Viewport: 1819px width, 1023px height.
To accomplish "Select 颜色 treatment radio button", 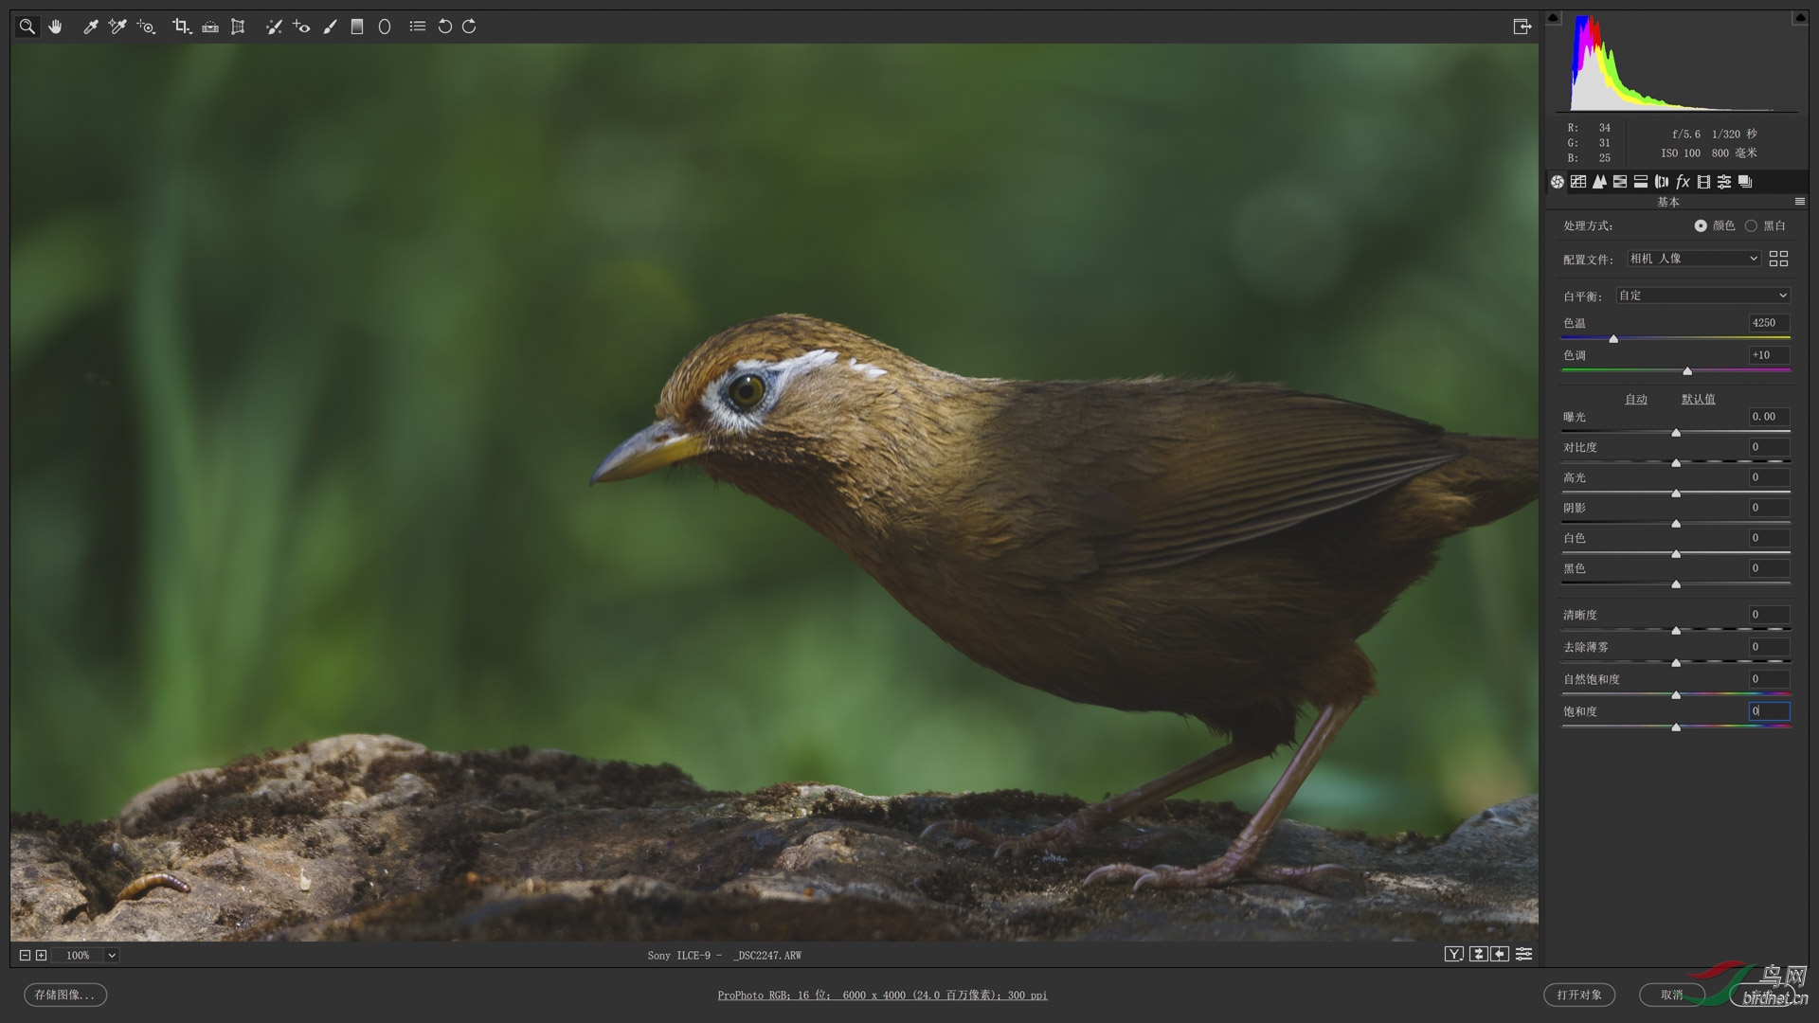I will pos(1701,225).
